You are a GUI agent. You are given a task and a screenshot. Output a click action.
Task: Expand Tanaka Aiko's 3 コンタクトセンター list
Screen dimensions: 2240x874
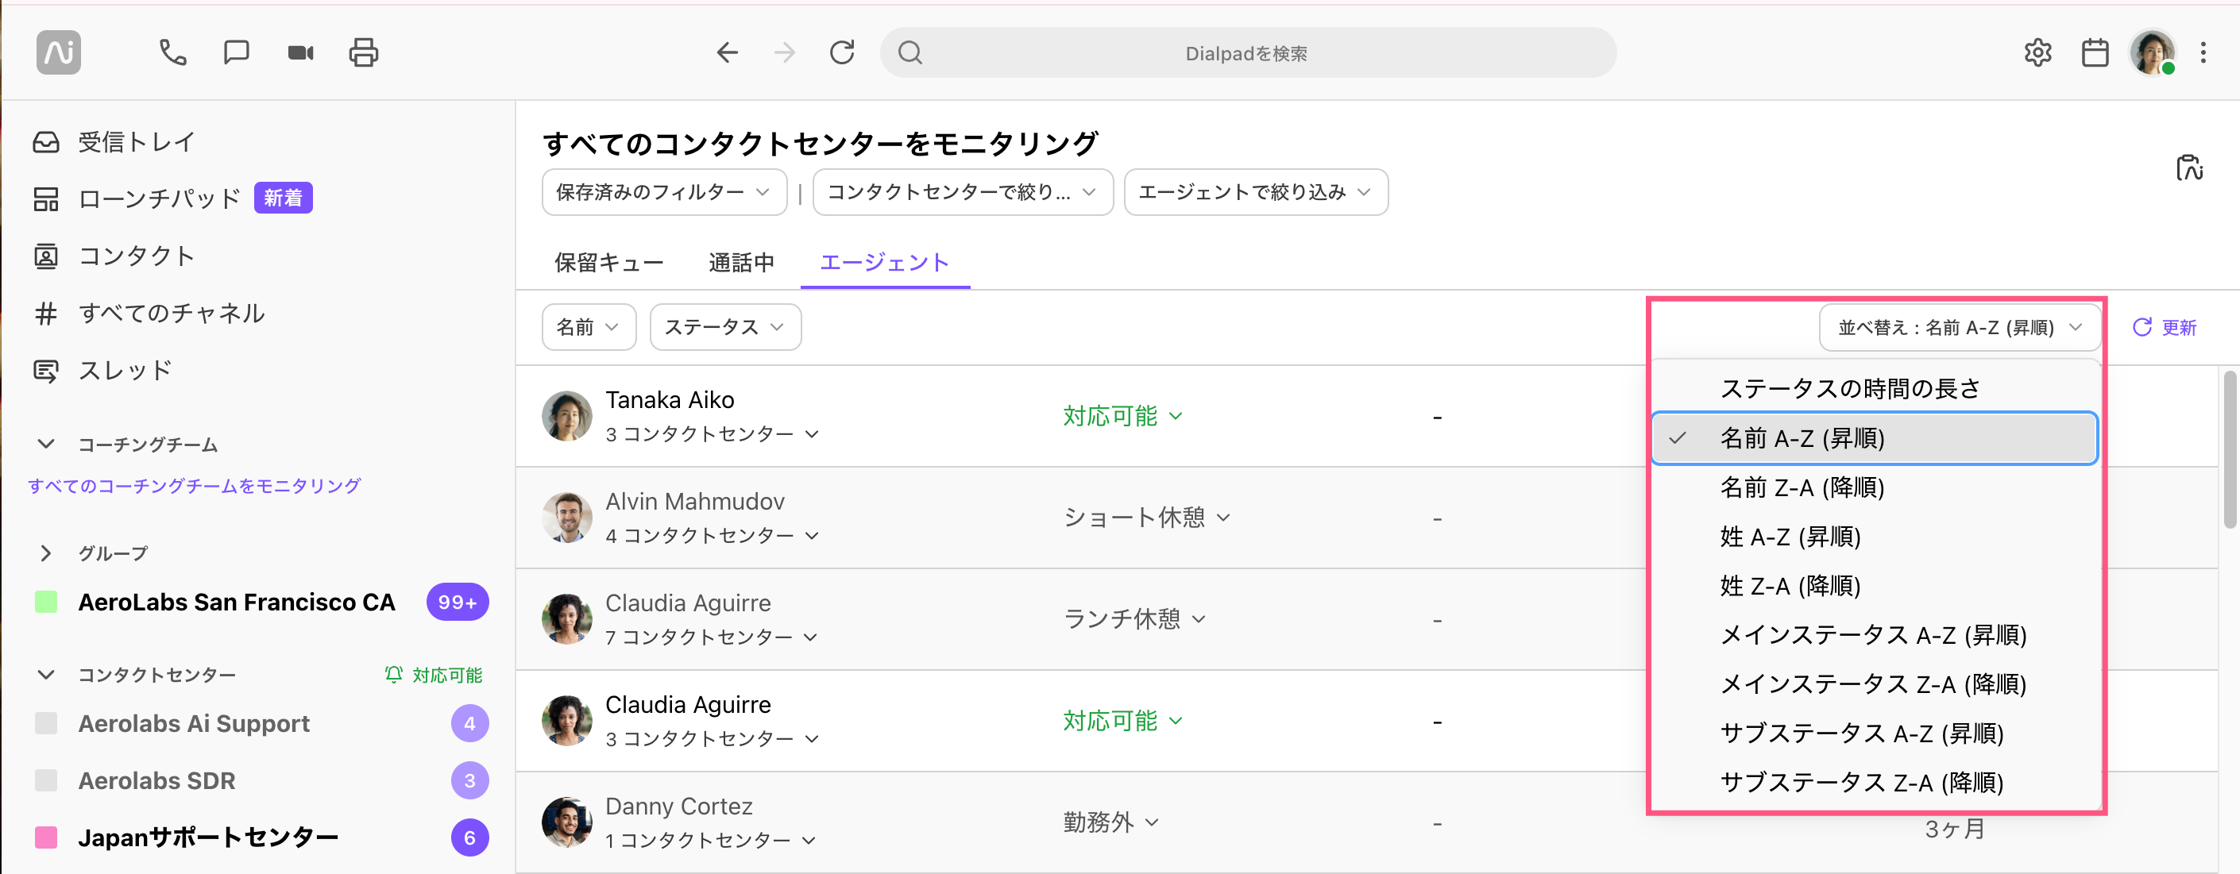coord(713,433)
